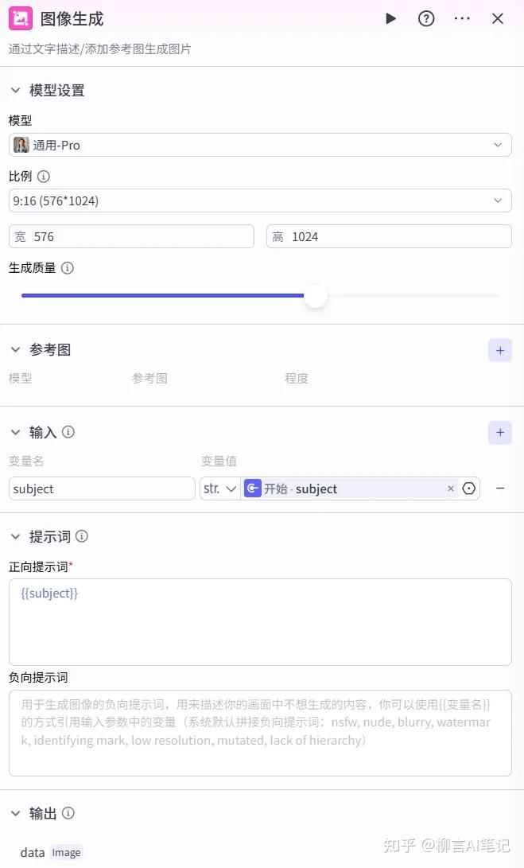Click the 生成质量 slider handle

(316, 296)
